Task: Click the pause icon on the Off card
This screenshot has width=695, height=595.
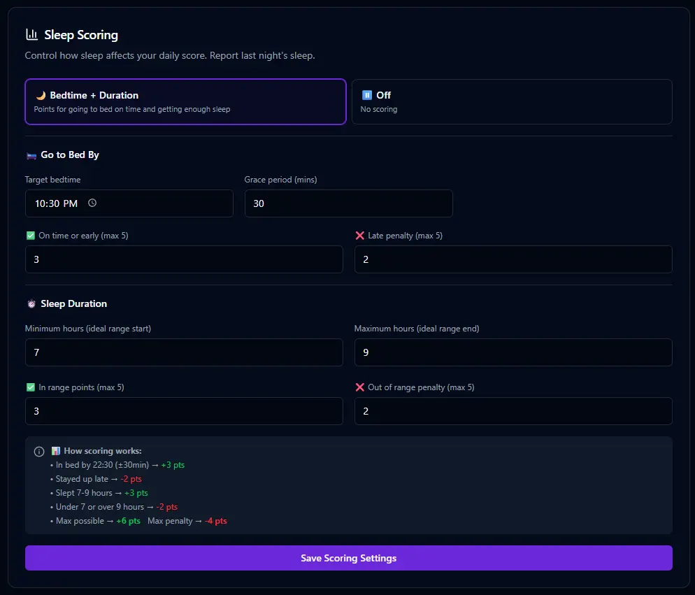Action: 367,95
